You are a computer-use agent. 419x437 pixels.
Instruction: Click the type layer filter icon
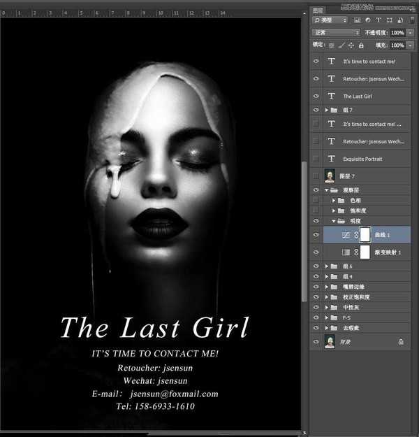[378, 20]
